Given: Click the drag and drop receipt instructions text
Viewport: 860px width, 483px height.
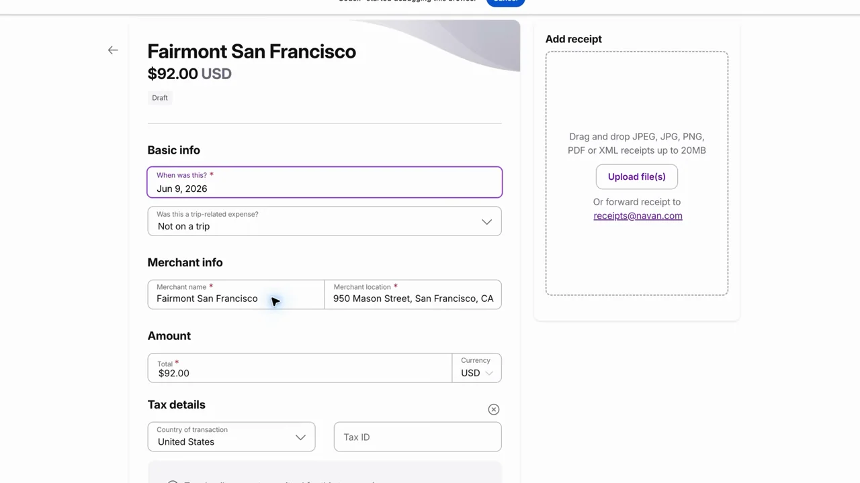Looking at the screenshot, I should coord(637,144).
